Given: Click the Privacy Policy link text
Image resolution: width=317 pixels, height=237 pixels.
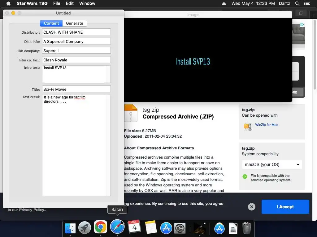Looking at the screenshot, I should 32,210.
